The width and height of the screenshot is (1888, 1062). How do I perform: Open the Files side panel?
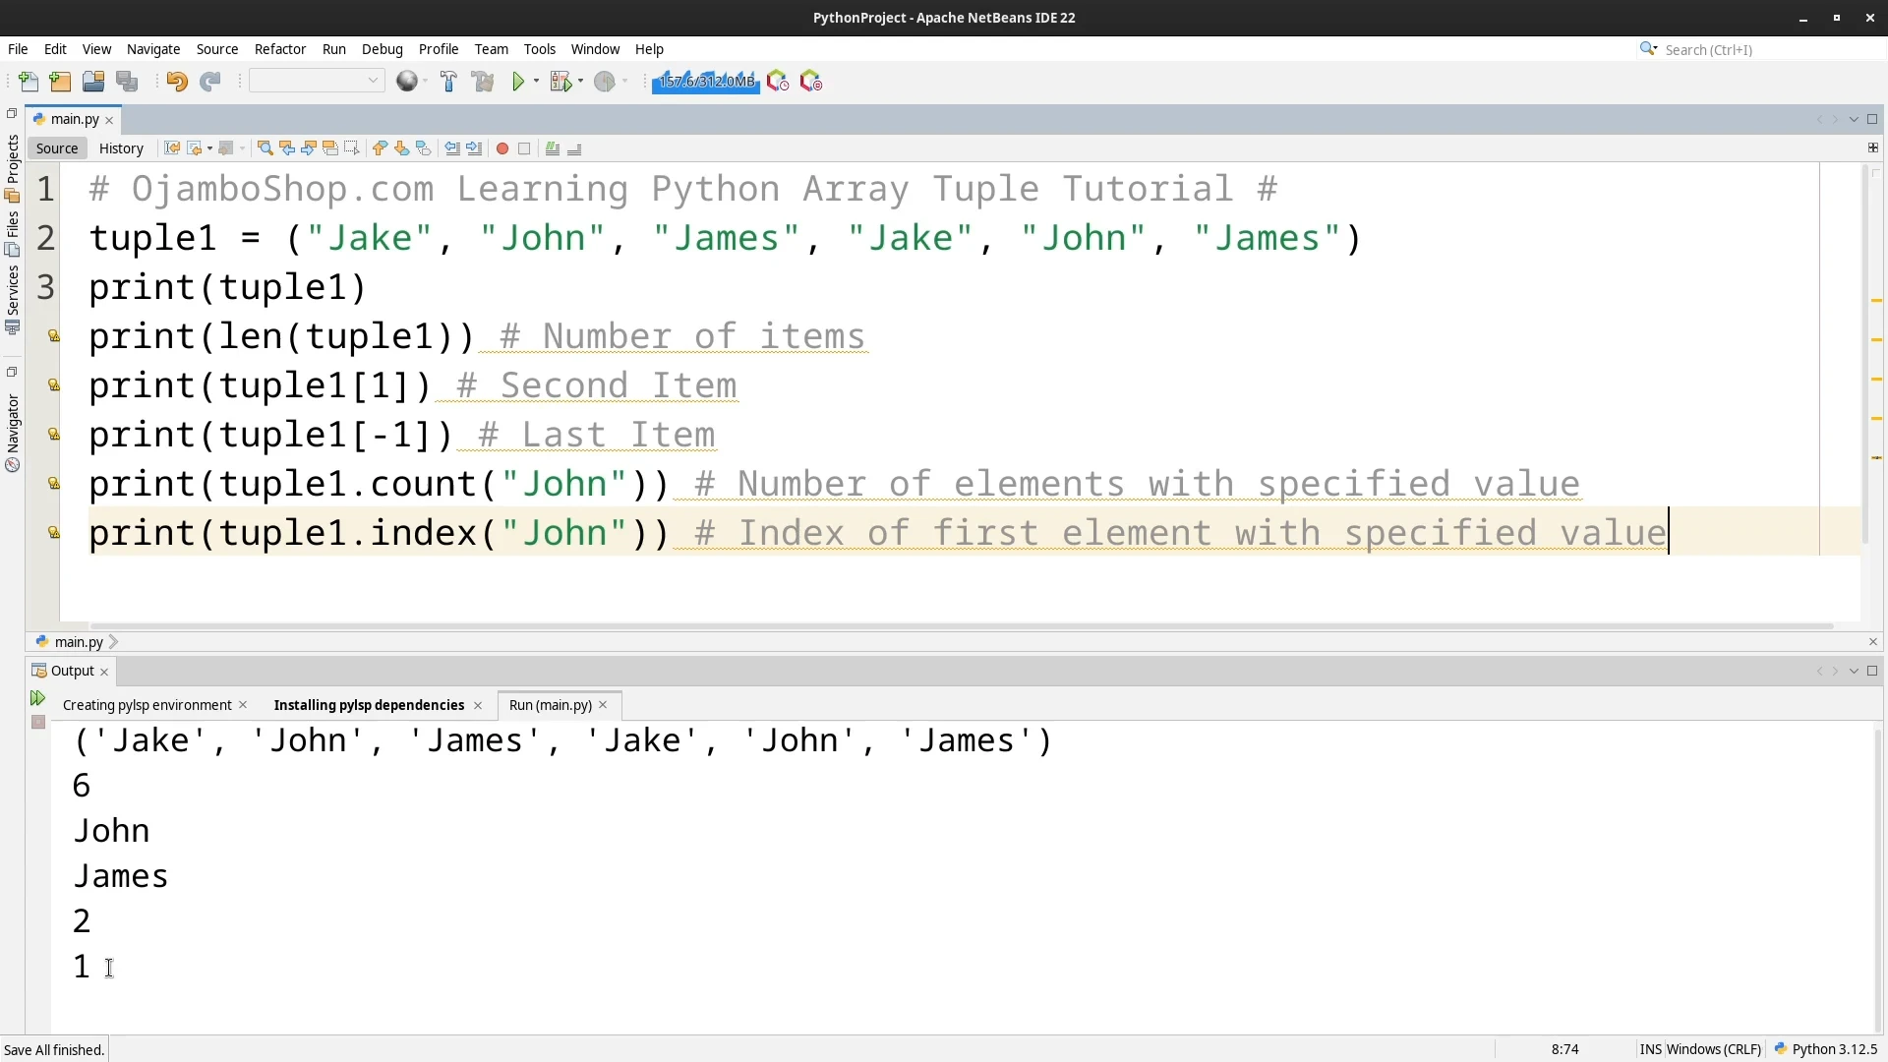point(13,234)
